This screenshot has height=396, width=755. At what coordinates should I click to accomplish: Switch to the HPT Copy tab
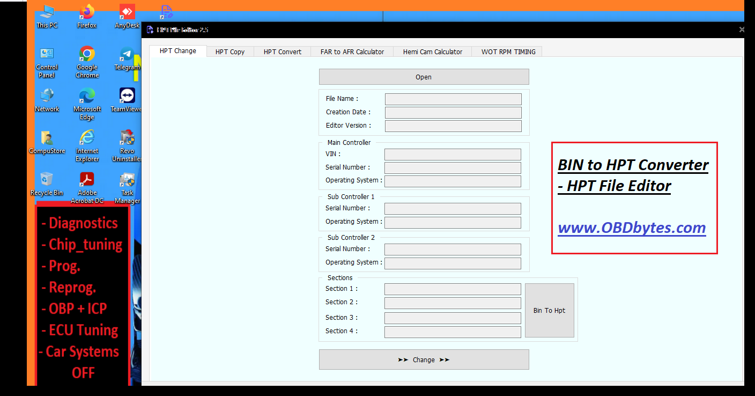230,52
